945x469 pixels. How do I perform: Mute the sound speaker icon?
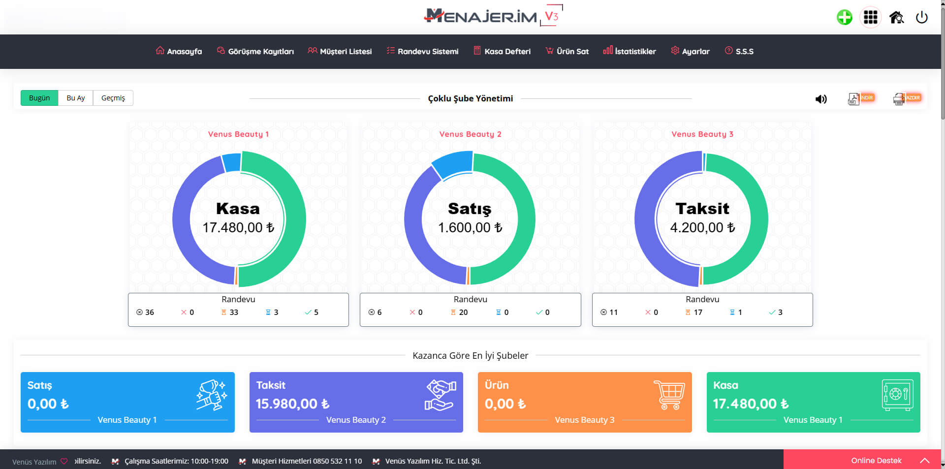(820, 99)
